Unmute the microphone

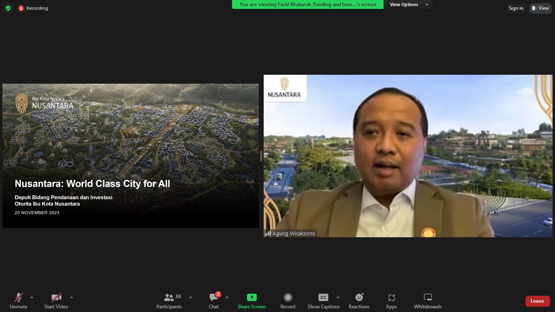(x=18, y=301)
